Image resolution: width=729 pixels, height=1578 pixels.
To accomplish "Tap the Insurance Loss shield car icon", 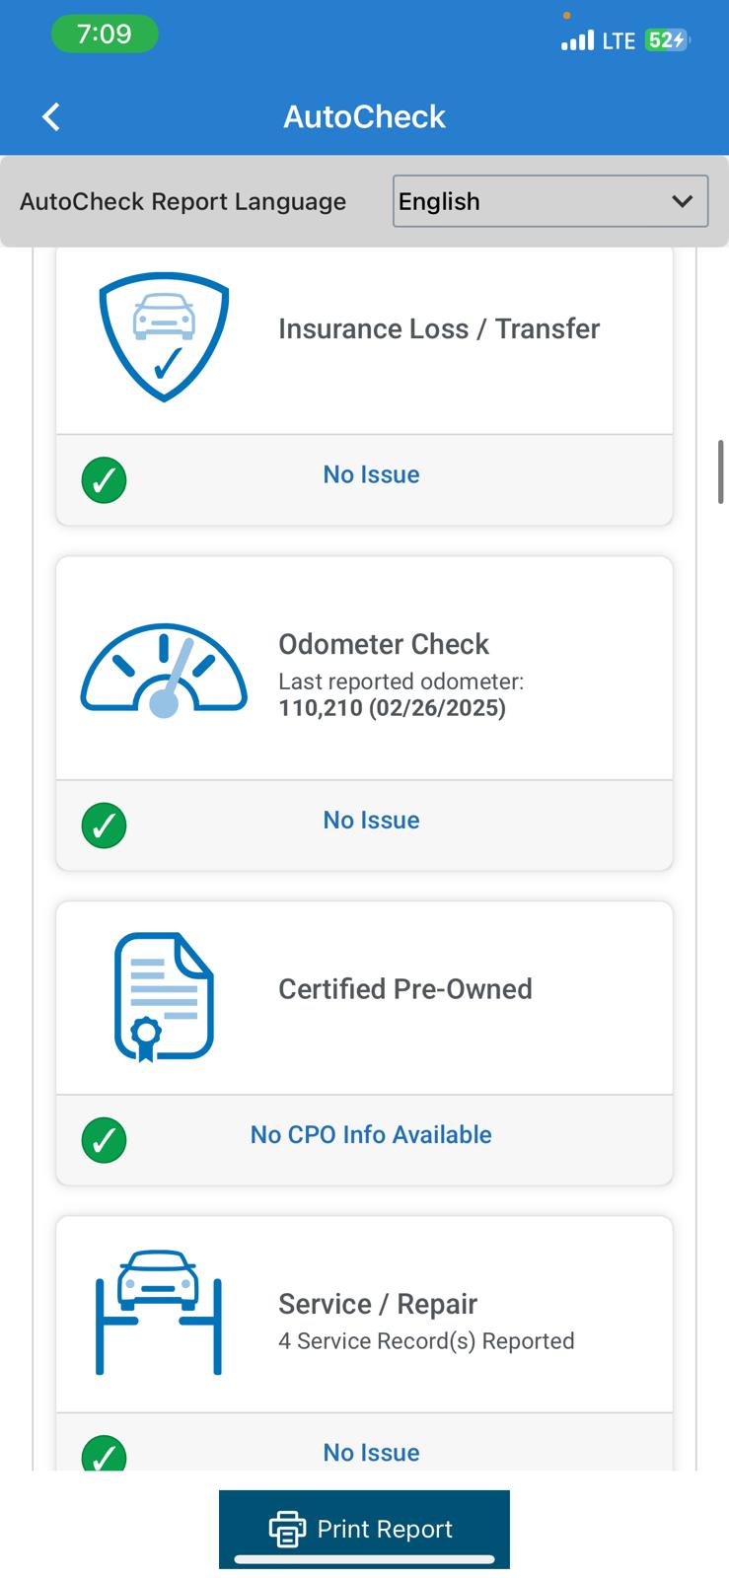I will (x=164, y=336).
